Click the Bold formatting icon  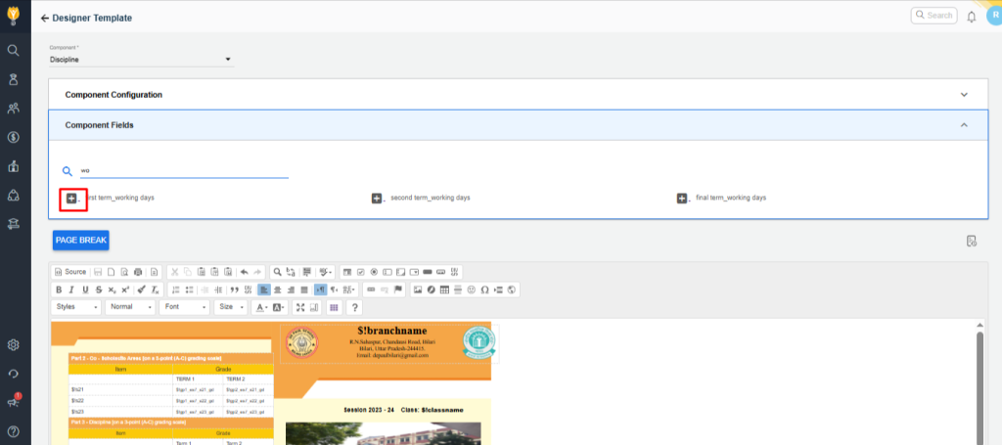point(59,289)
